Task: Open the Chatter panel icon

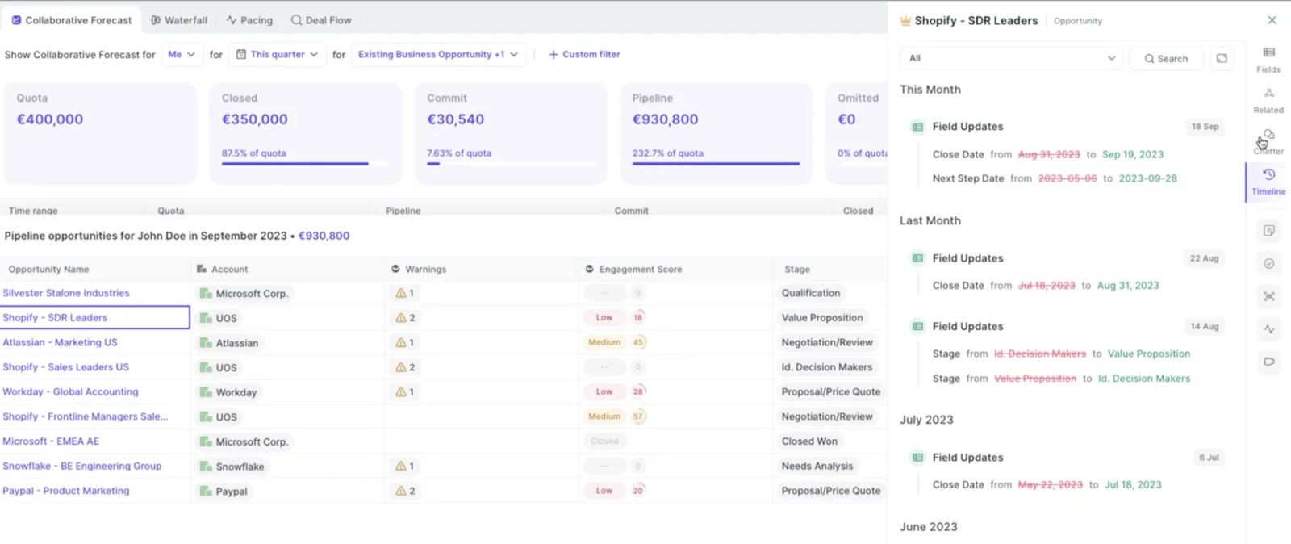Action: (x=1268, y=135)
